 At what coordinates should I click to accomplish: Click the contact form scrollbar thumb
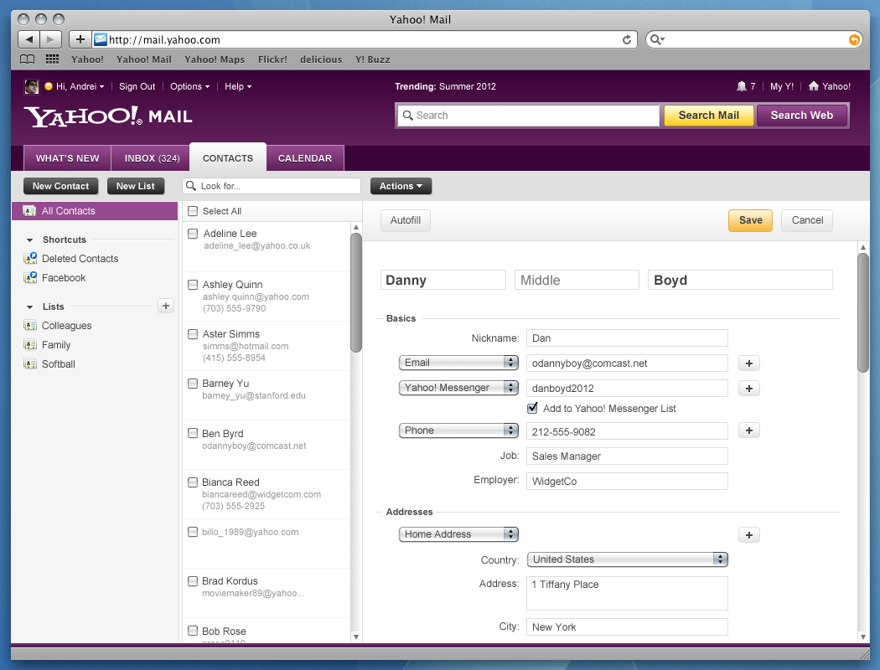(x=862, y=312)
